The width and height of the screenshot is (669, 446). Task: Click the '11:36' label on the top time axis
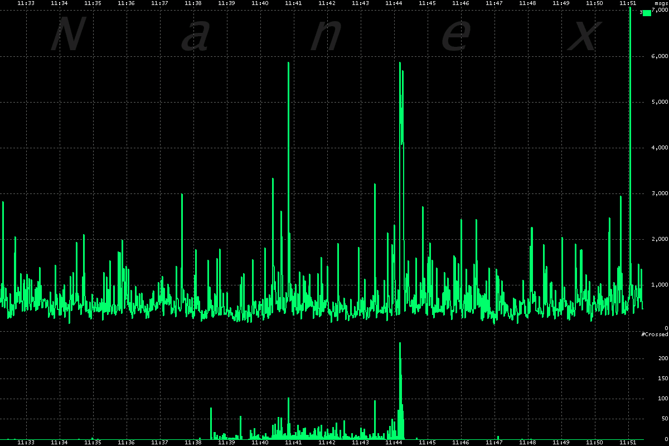point(126,3)
